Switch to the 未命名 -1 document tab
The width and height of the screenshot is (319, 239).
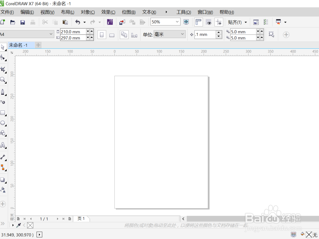tap(21, 45)
